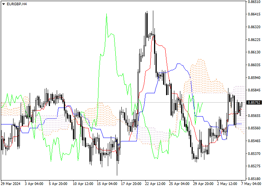Click the 0.85845 price axis label

pos(254,90)
